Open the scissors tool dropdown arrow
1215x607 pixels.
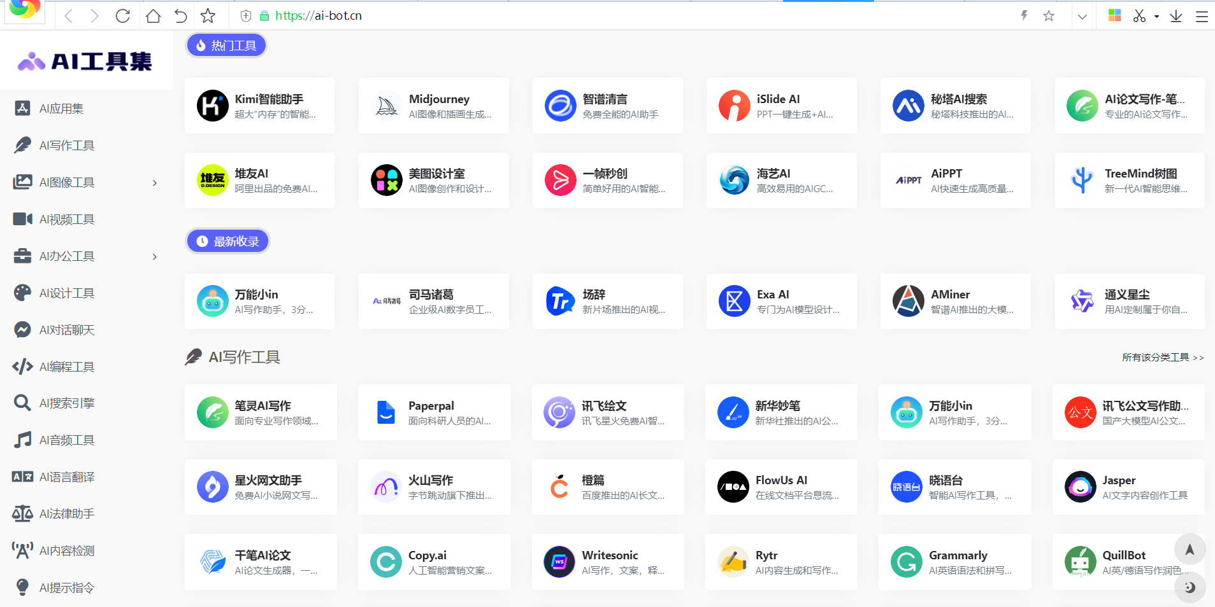(x=1156, y=17)
